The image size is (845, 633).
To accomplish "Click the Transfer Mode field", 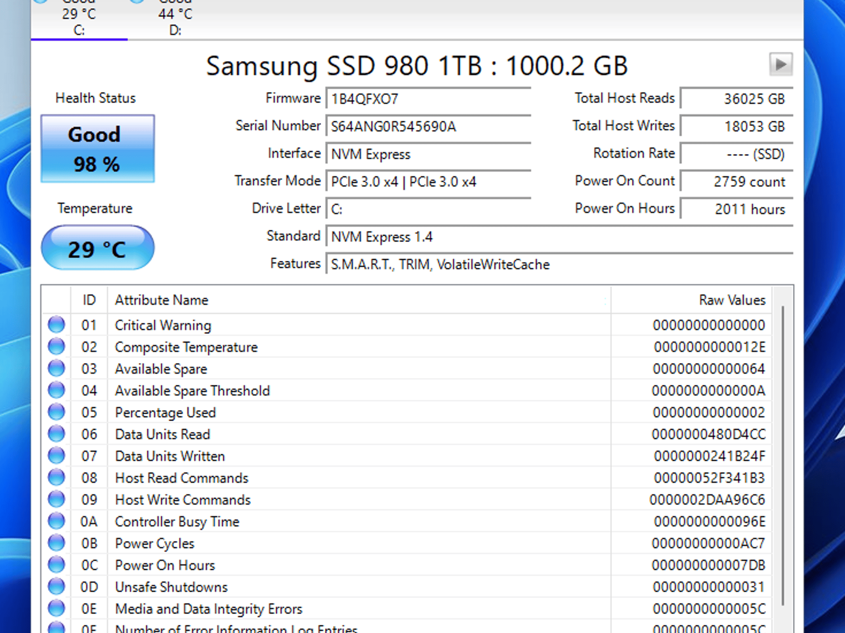I will 428,181.
